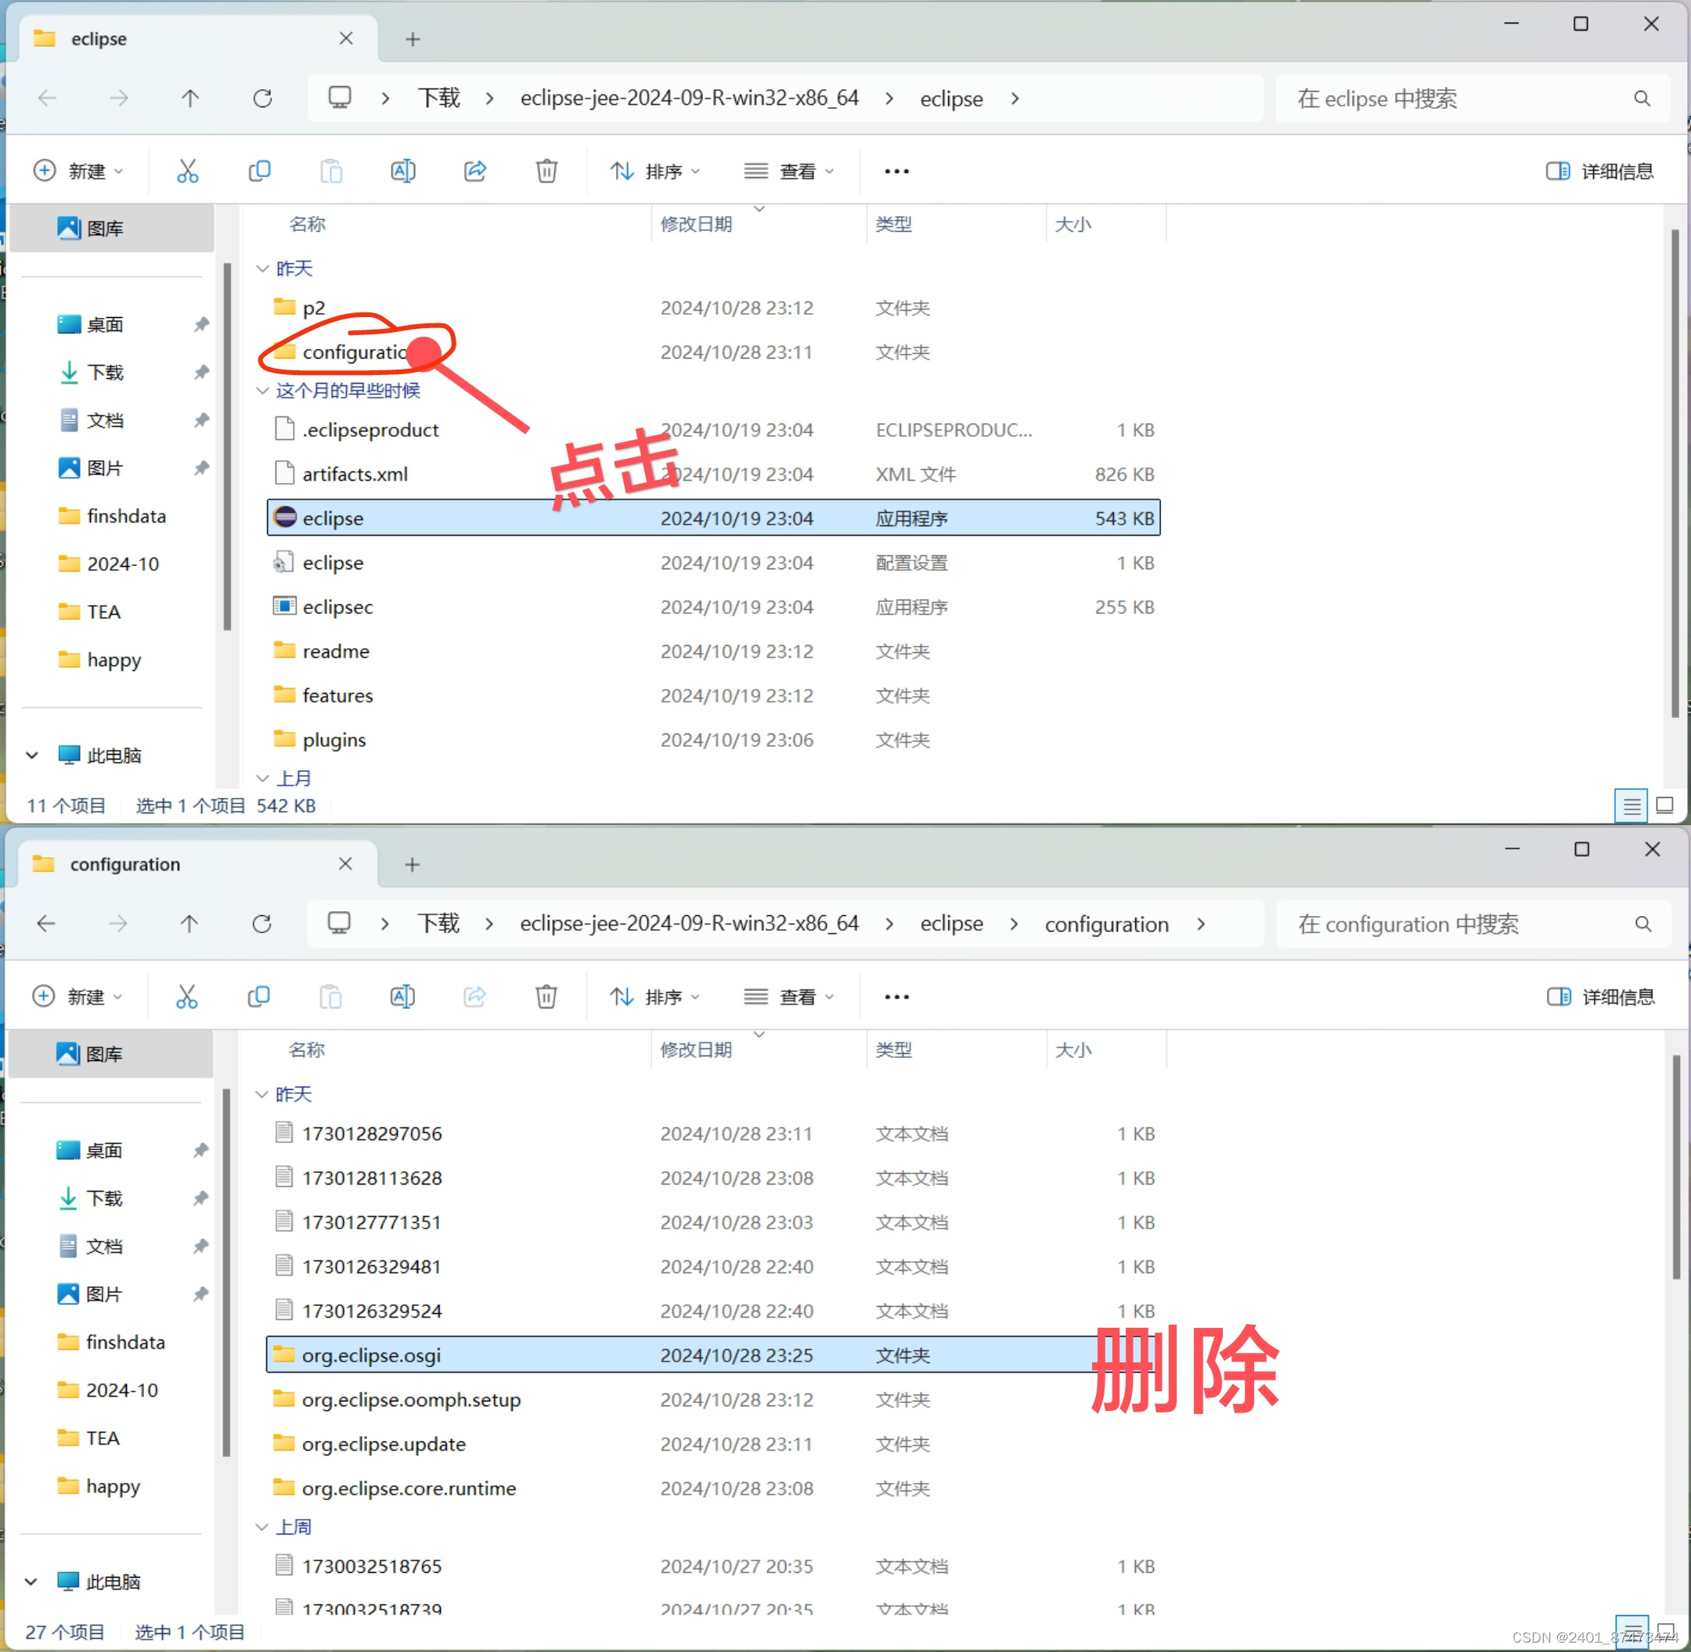Toggle details pane in top eclipse window
1691x1652 pixels.
[x=1600, y=171]
